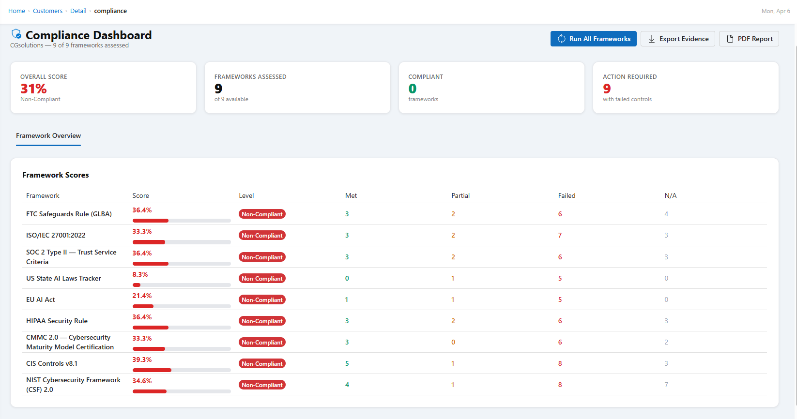The width and height of the screenshot is (797, 419).
Task: Click Non-Compliant badge for NIST CSF 2.0
Action: pos(262,385)
